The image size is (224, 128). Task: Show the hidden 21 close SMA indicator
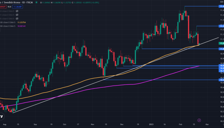pos(17,14)
